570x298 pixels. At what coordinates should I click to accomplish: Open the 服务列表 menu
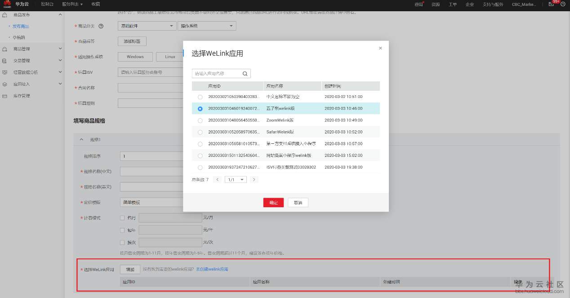pyautogui.click(x=73, y=4)
